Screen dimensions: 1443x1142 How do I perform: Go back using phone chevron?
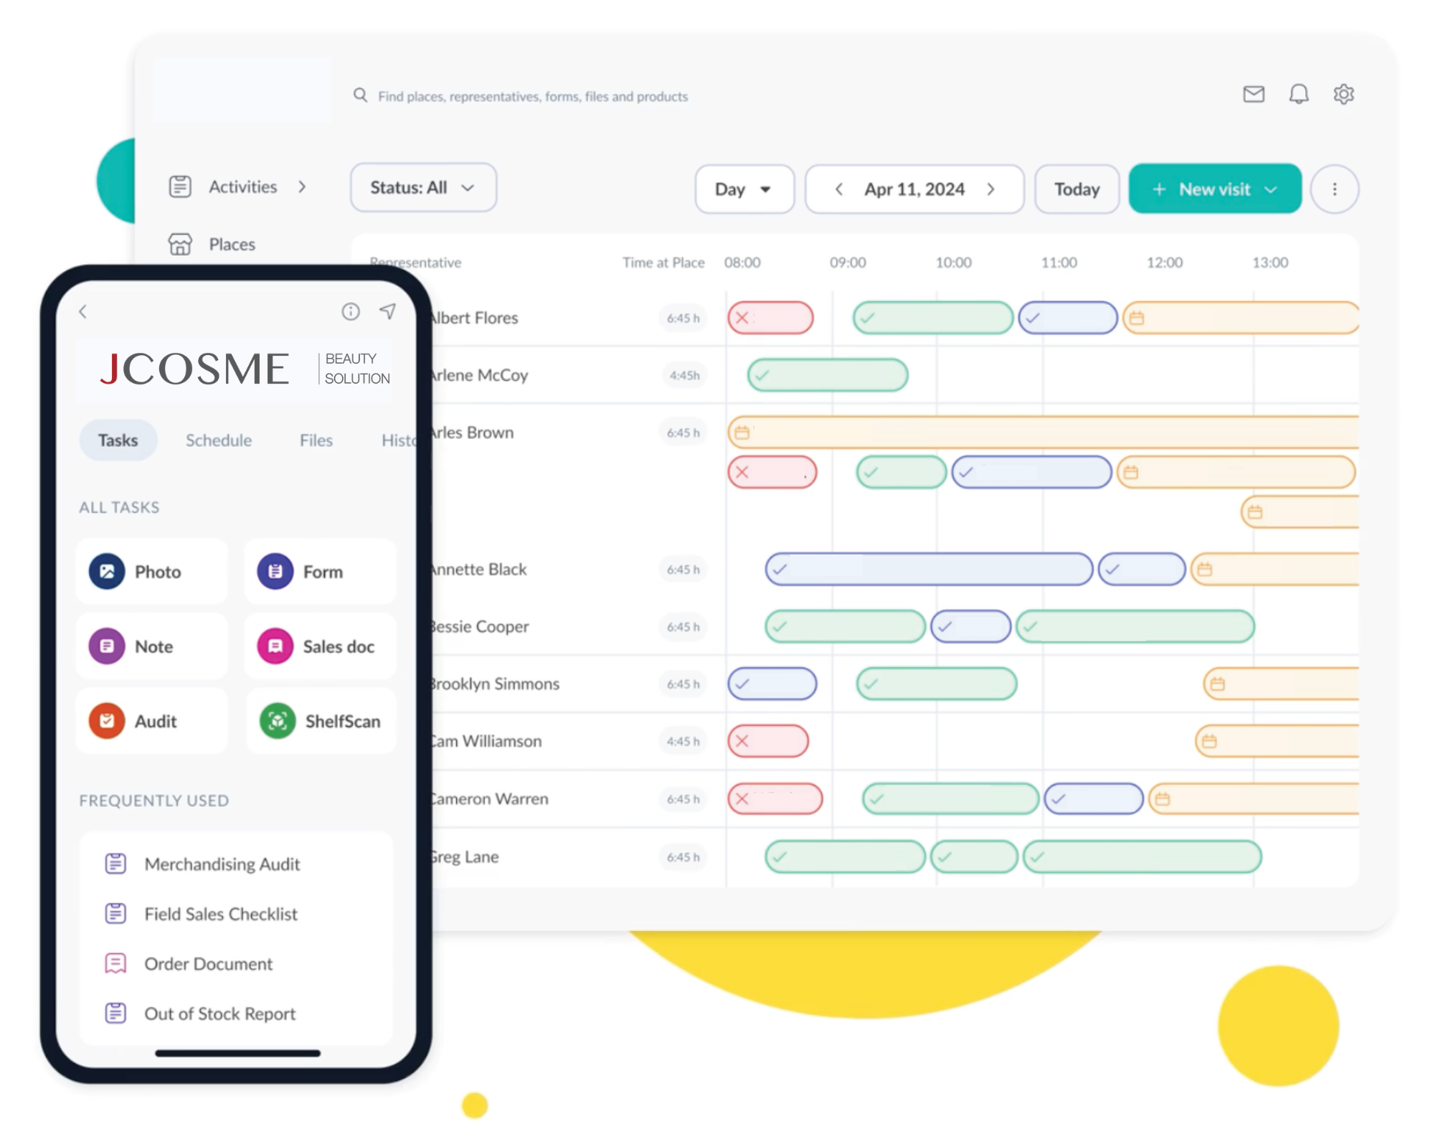coord(83,311)
